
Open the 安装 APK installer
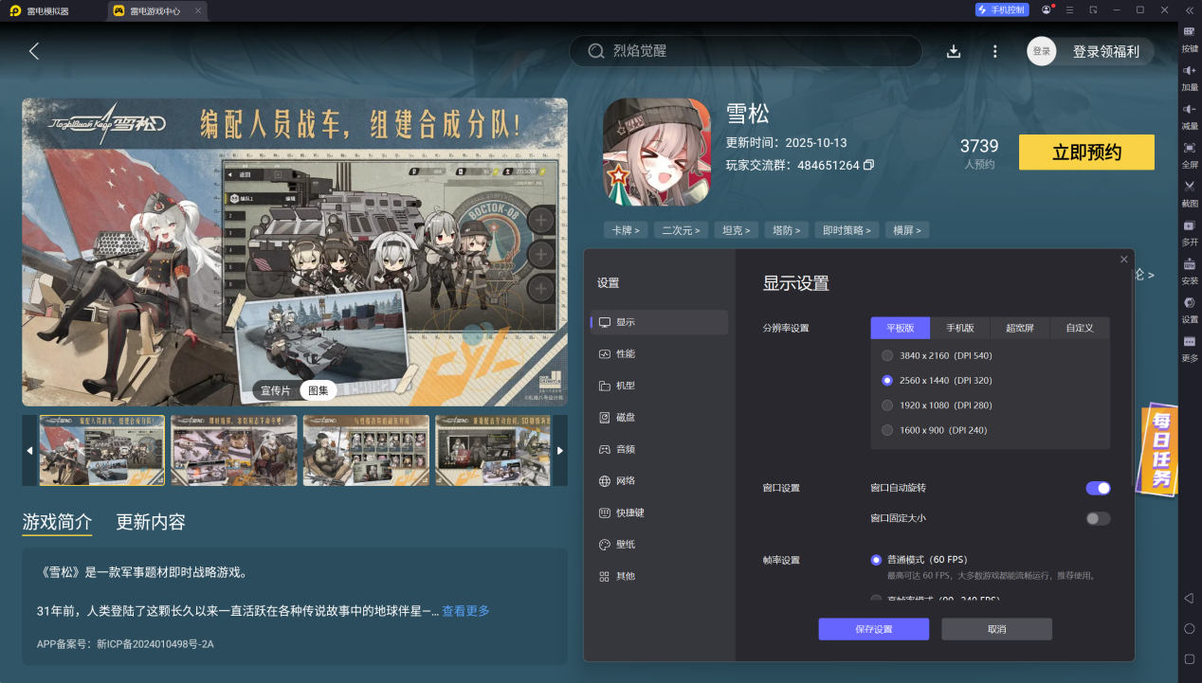pos(1190,267)
